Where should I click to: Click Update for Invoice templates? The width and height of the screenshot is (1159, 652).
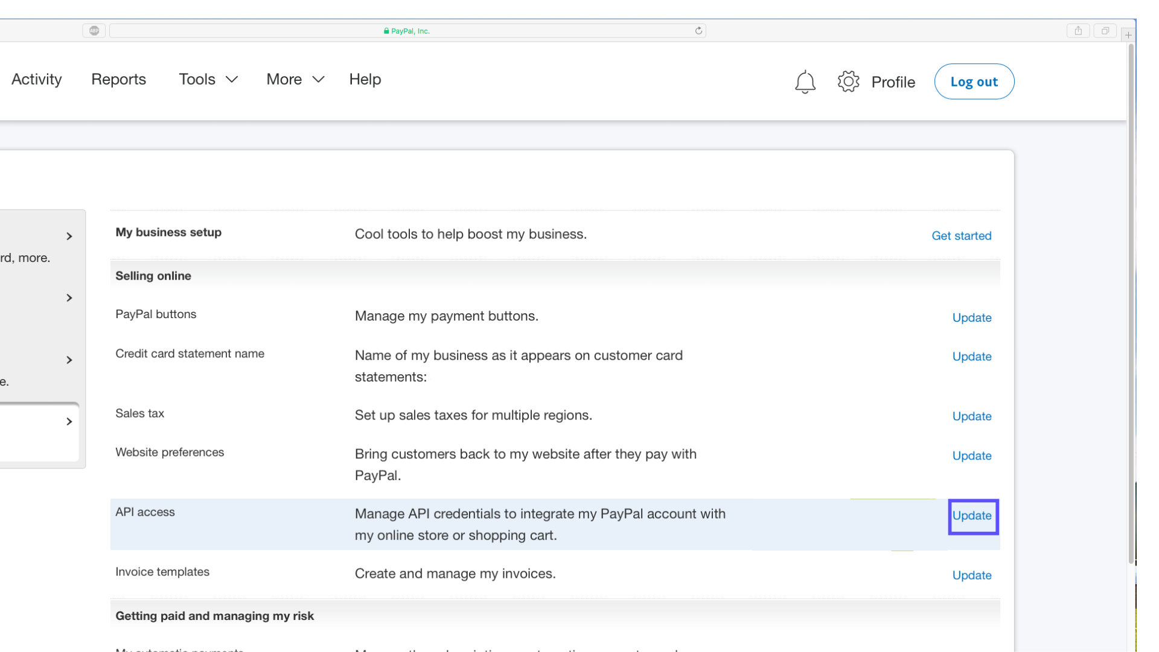[971, 575]
